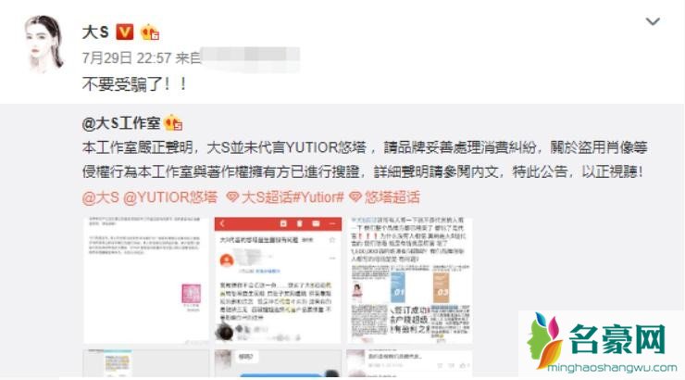
Task: Open the 大S超话 super topic link
Action: click(267, 197)
